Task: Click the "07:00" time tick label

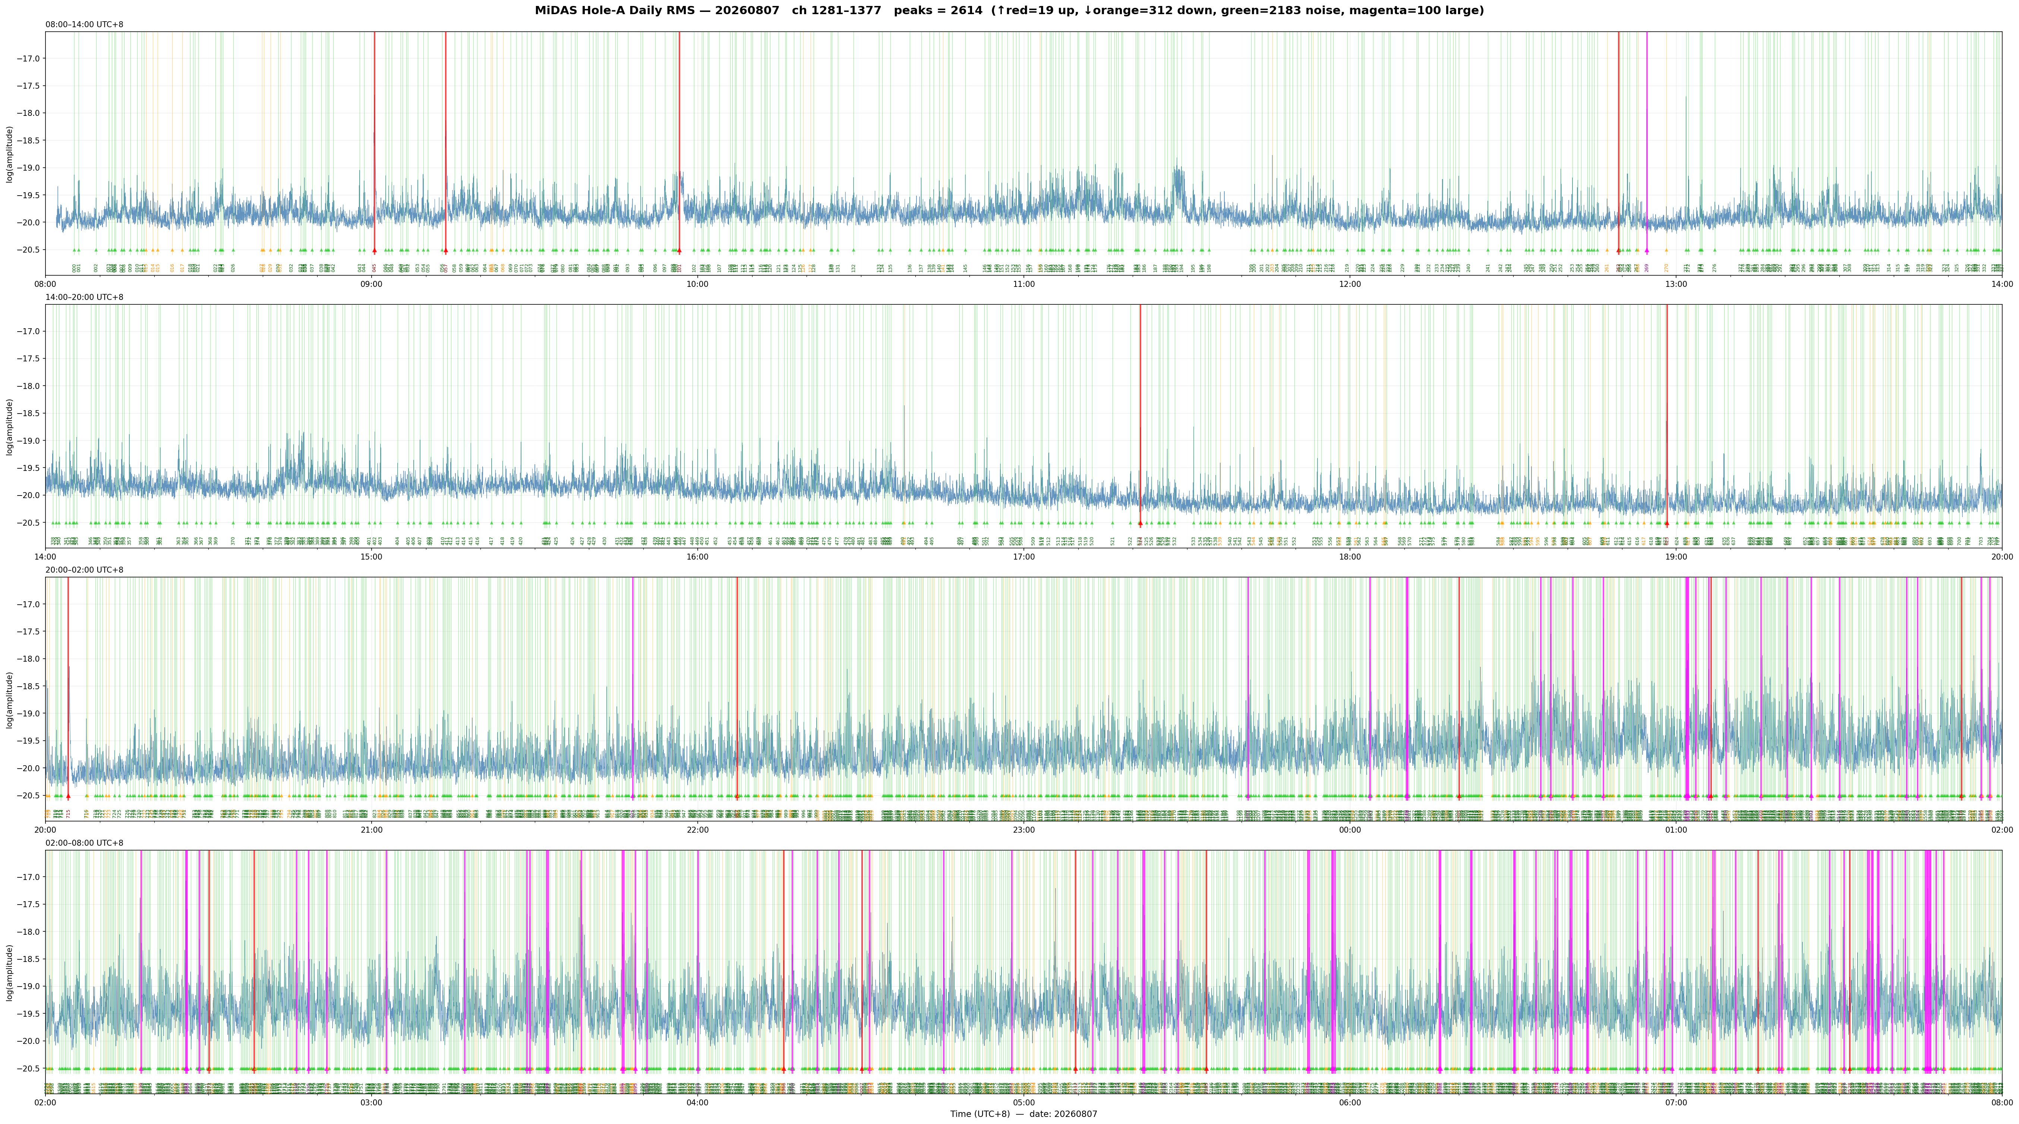Action: tap(1676, 1102)
